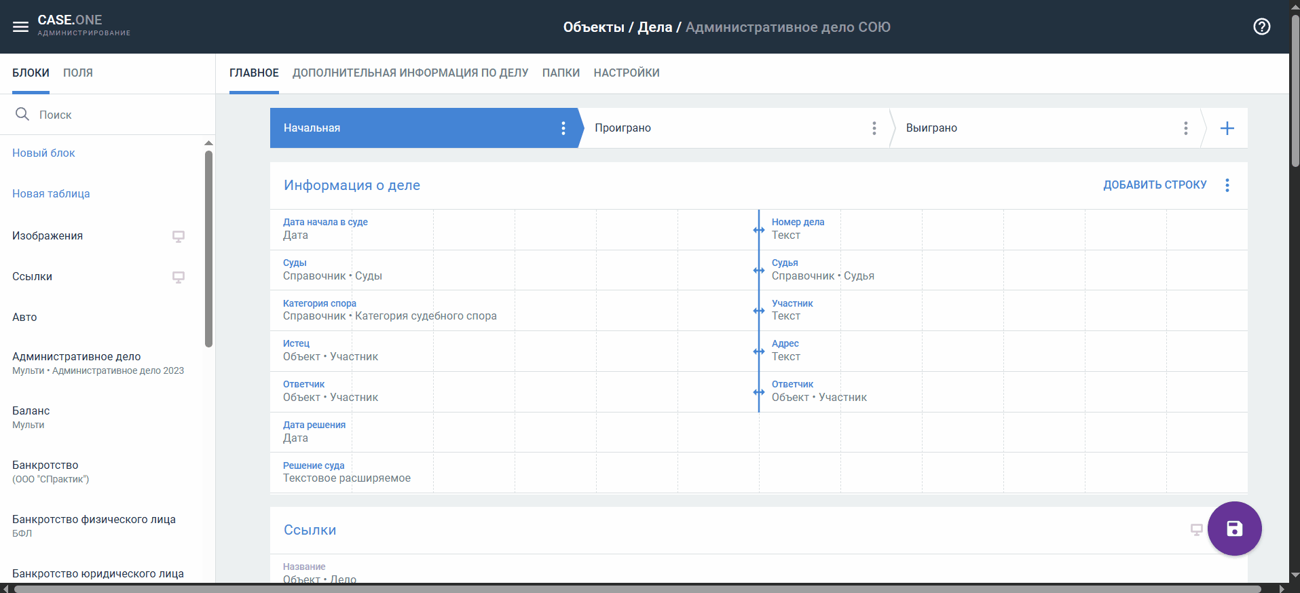Open options menu for Проиграно stage

(874, 128)
